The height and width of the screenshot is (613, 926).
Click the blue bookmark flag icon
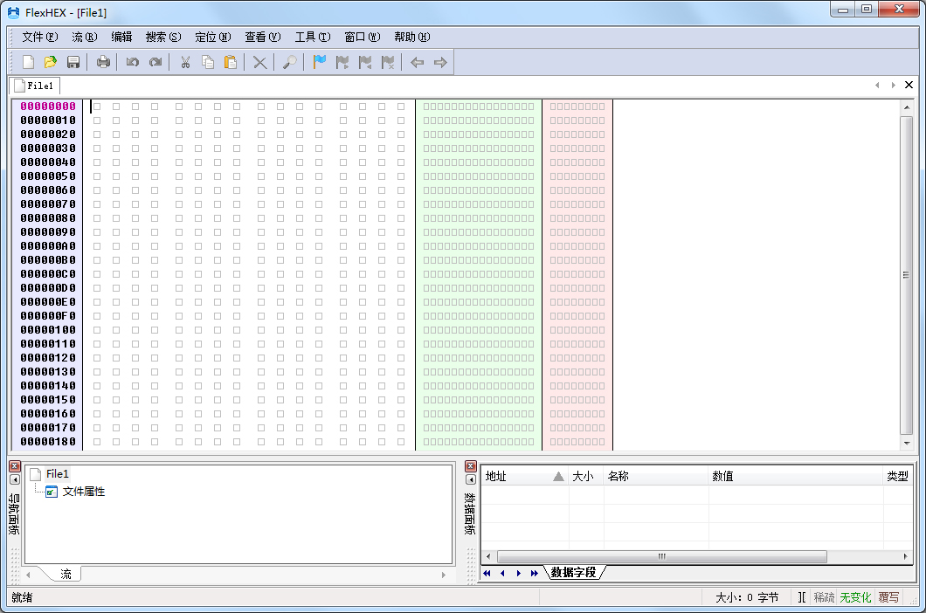coord(320,62)
